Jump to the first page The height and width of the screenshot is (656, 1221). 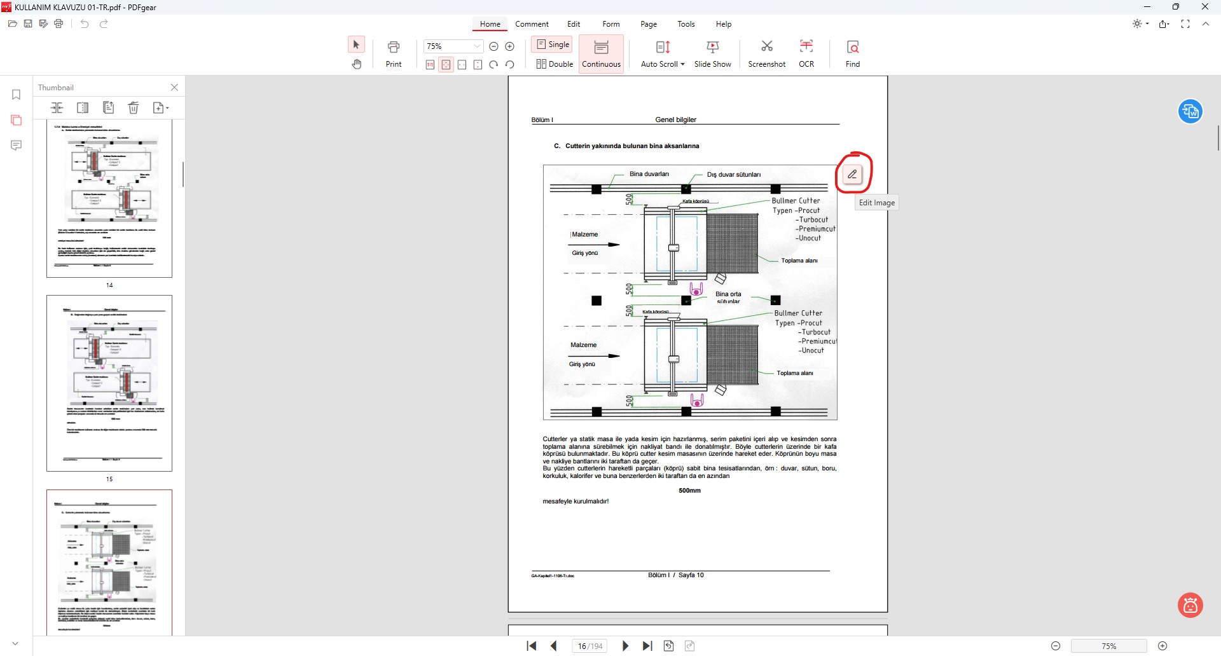(x=532, y=646)
